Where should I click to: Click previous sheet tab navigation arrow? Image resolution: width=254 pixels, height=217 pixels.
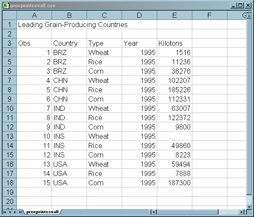point(10,212)
